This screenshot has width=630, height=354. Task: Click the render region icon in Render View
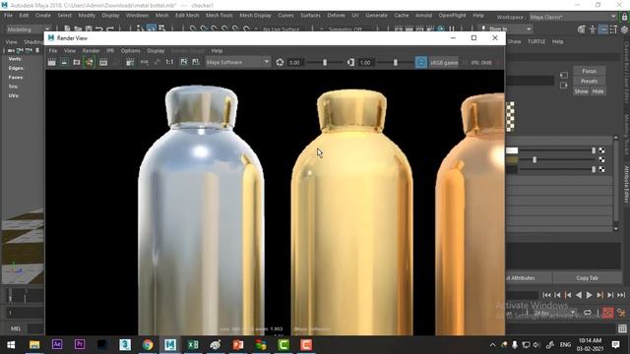(x=64, y=62)
